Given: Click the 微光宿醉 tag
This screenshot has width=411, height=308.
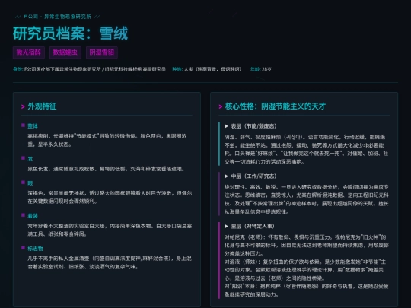Looking at the screenshot, I should [x=29, y=52].
